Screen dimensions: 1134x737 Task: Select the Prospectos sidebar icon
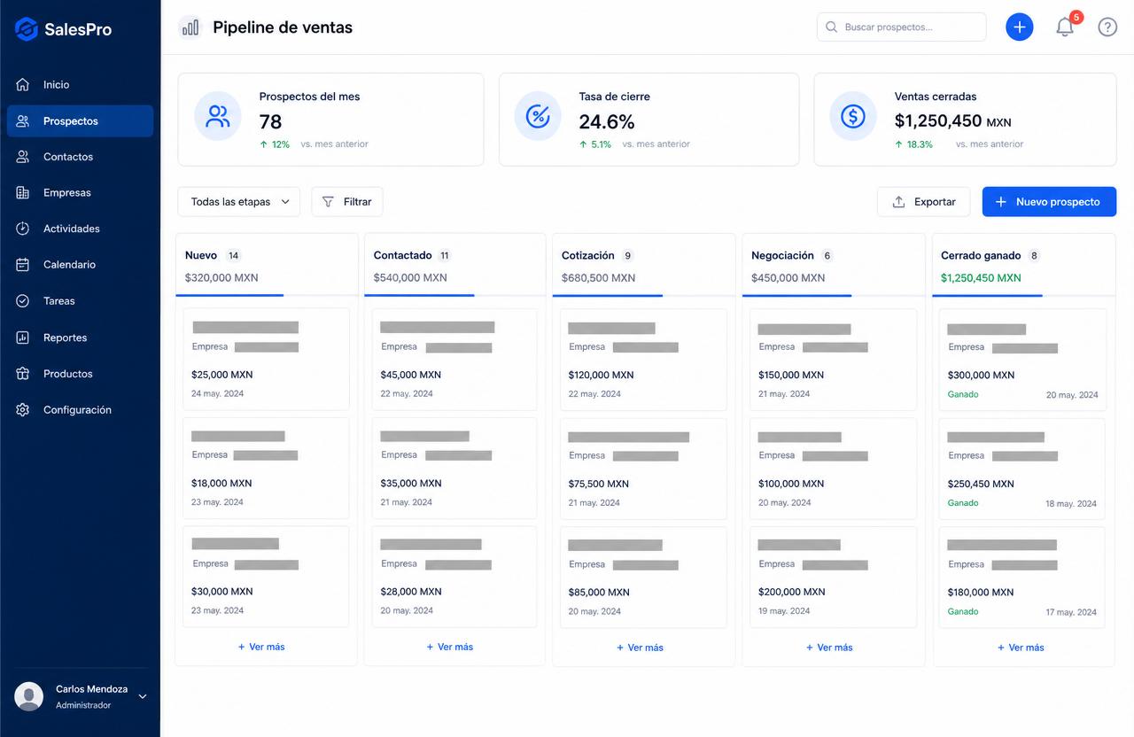coord(23,121)
